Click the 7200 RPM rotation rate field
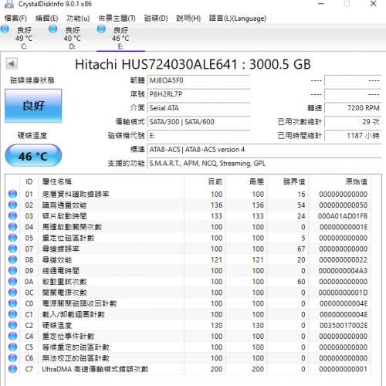This screenshot has width=386, height=386. 353,108
